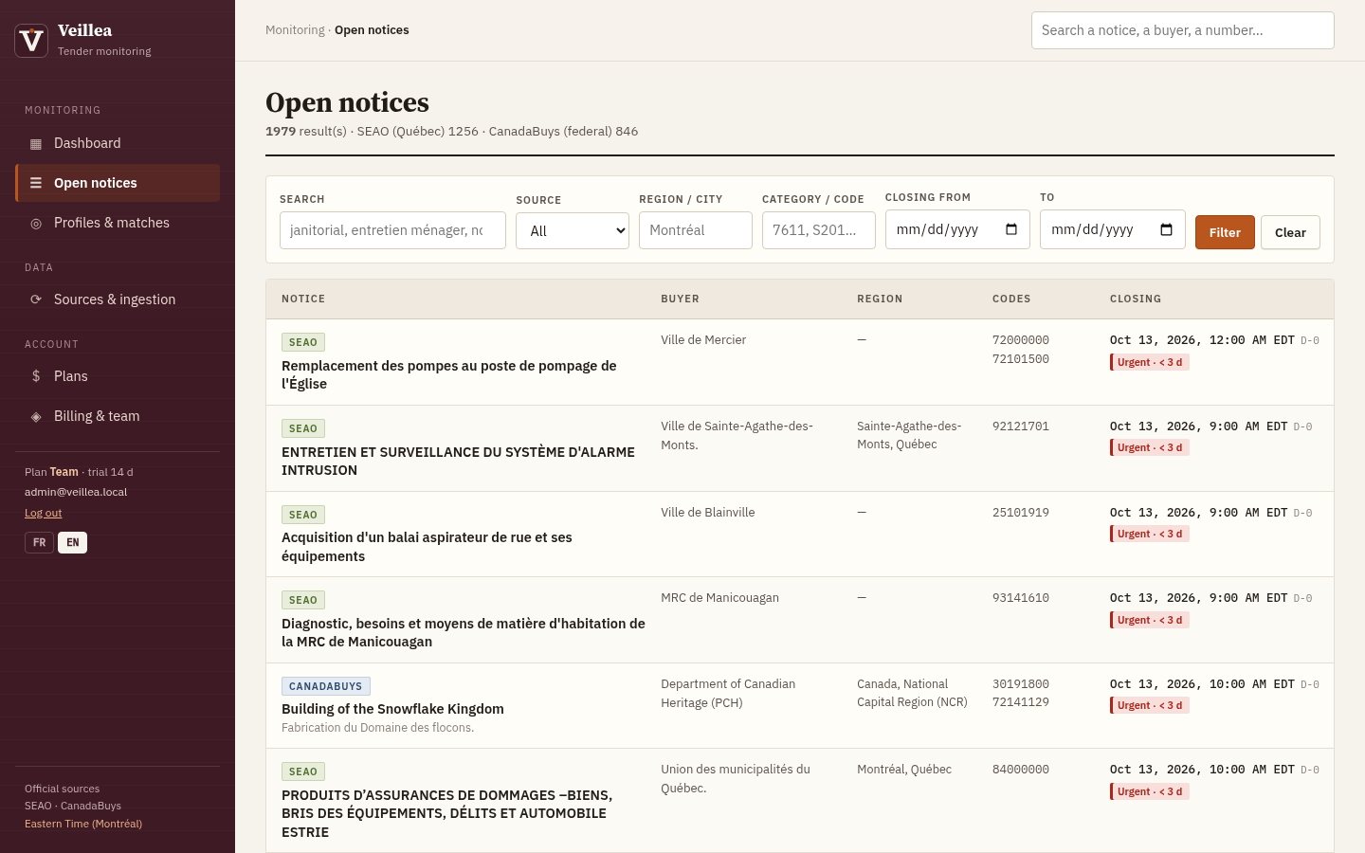
Task: Open the Source dropdown
Action: pyautogui.click(x=573, y=230)
